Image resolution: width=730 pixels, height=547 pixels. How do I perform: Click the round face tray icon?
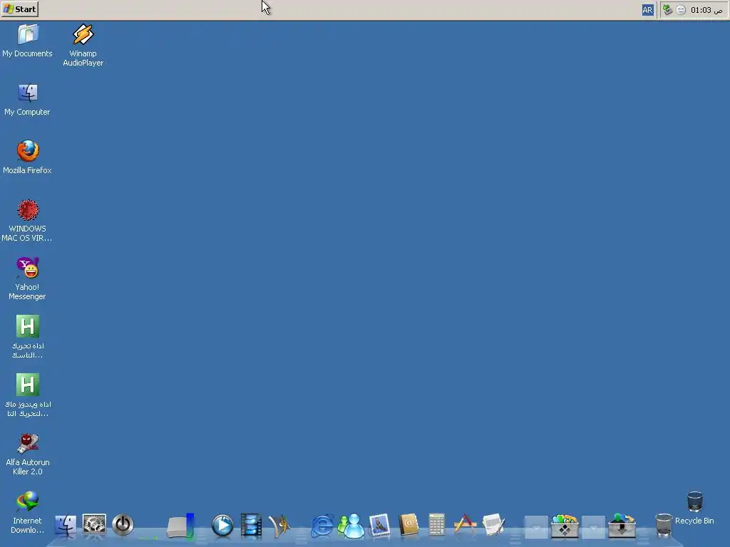point(681,10)
